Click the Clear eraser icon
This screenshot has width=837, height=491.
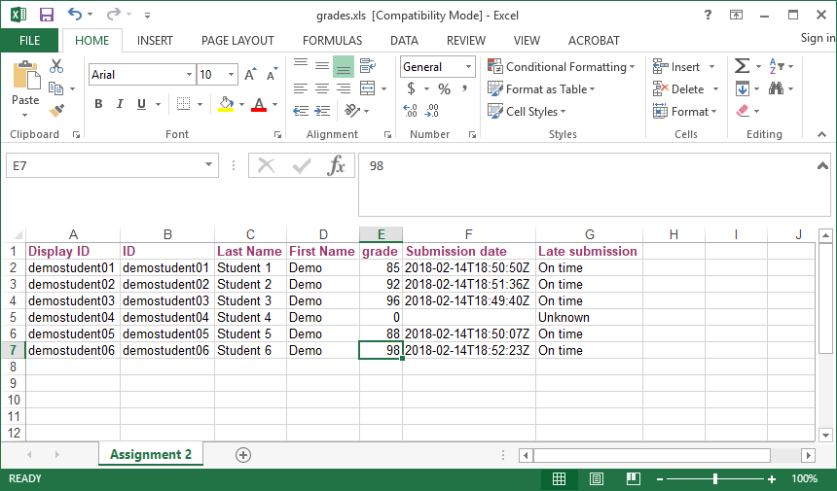click(x=743, y=111)
